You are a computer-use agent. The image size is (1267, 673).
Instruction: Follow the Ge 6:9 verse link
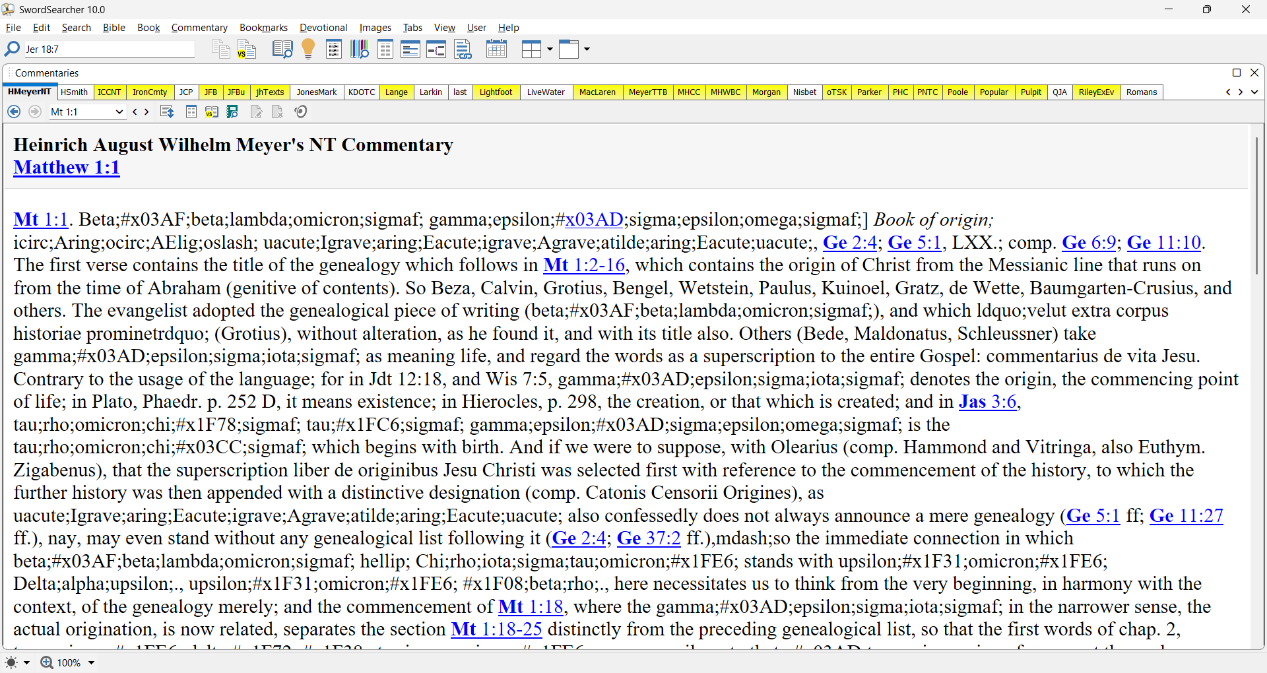pyautogui.click(x=1089, y=243)
